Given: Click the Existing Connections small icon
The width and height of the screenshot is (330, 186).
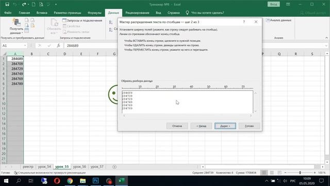Looking at the screenshot, I should pos(32,25).
